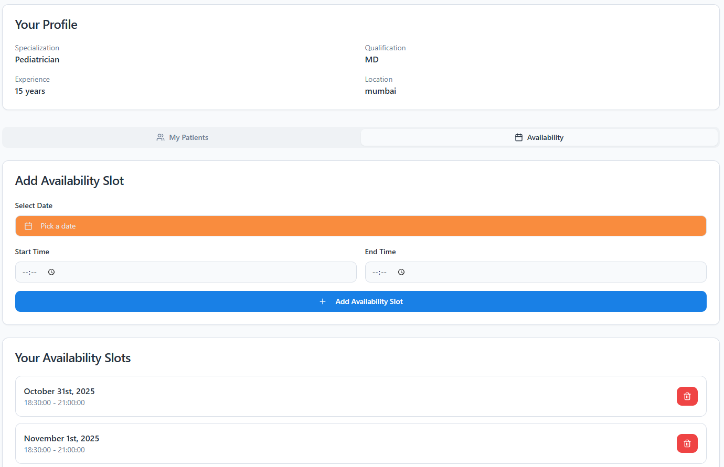Viewport: 724px width, 467px height.
Task: Click the mumbai location value
Action: click(380, 91)
